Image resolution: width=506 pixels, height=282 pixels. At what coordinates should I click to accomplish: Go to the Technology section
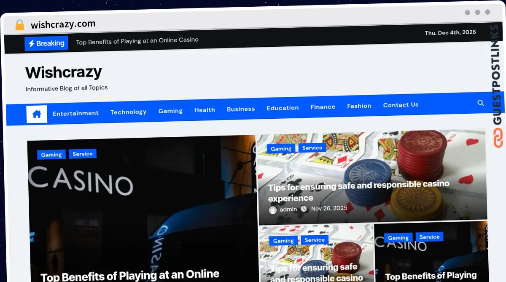pyautogui.click(x=128, y=112)
